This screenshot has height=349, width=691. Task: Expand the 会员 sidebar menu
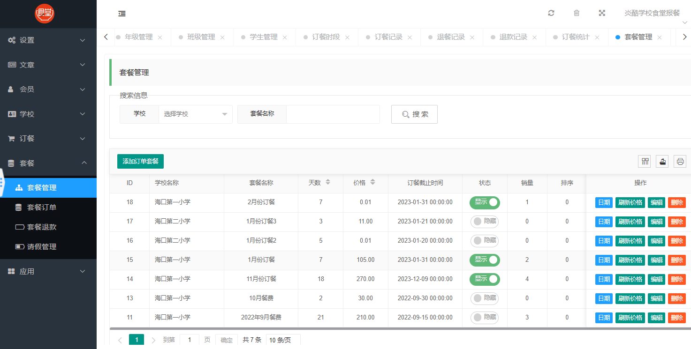48,89
